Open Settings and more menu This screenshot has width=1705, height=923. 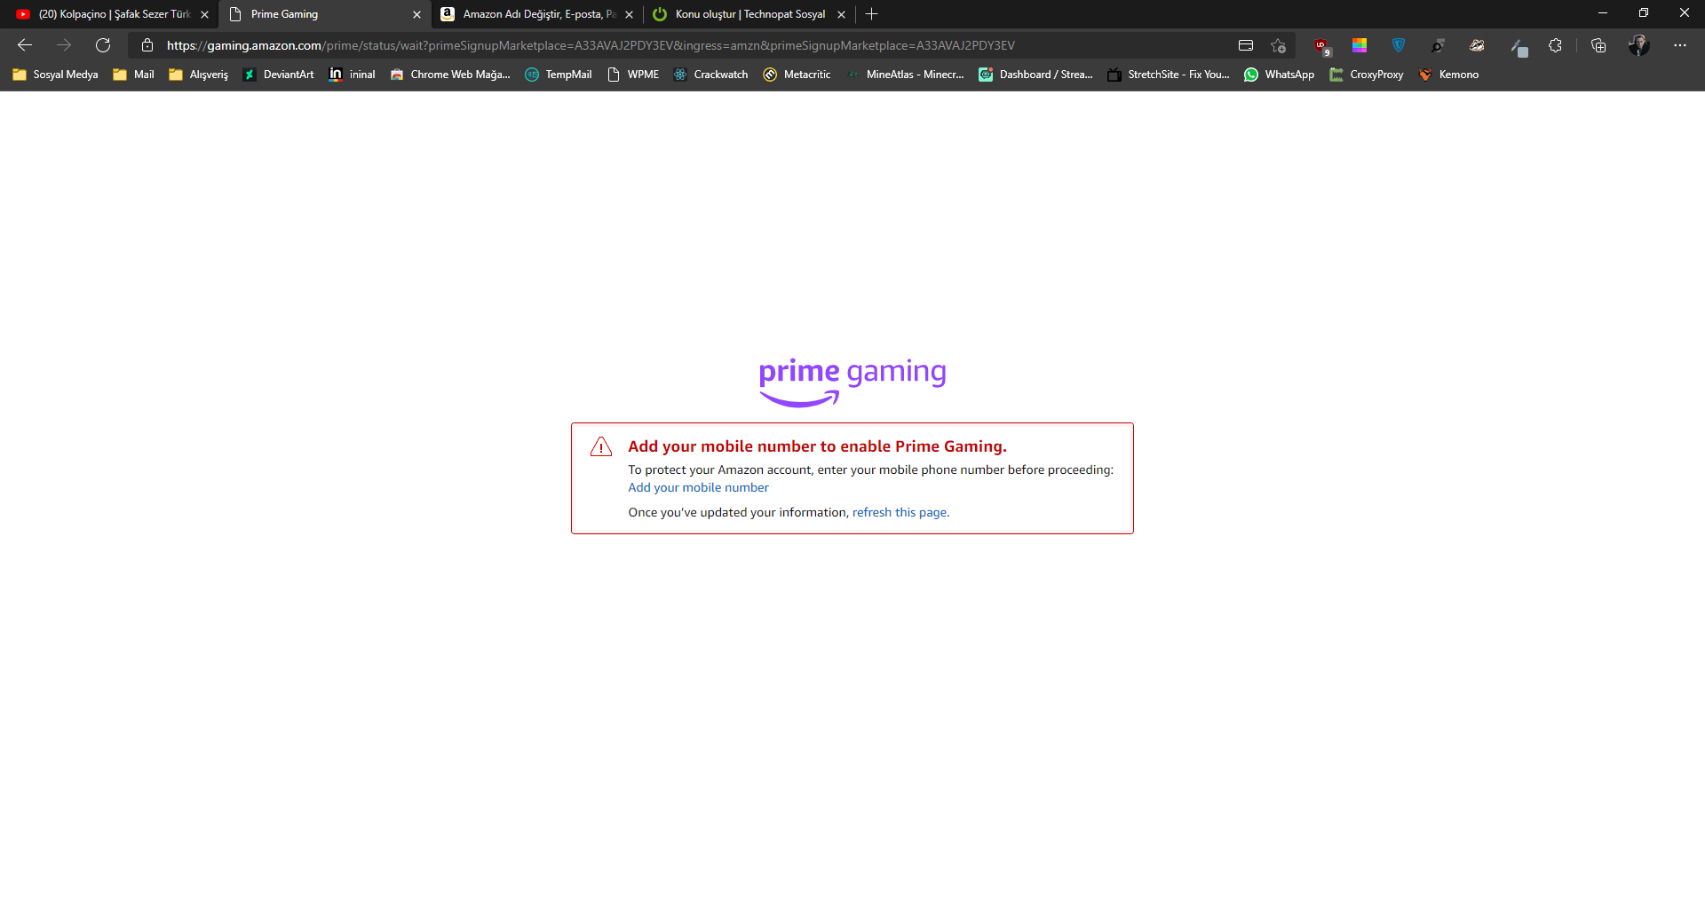coord(1680,45)
